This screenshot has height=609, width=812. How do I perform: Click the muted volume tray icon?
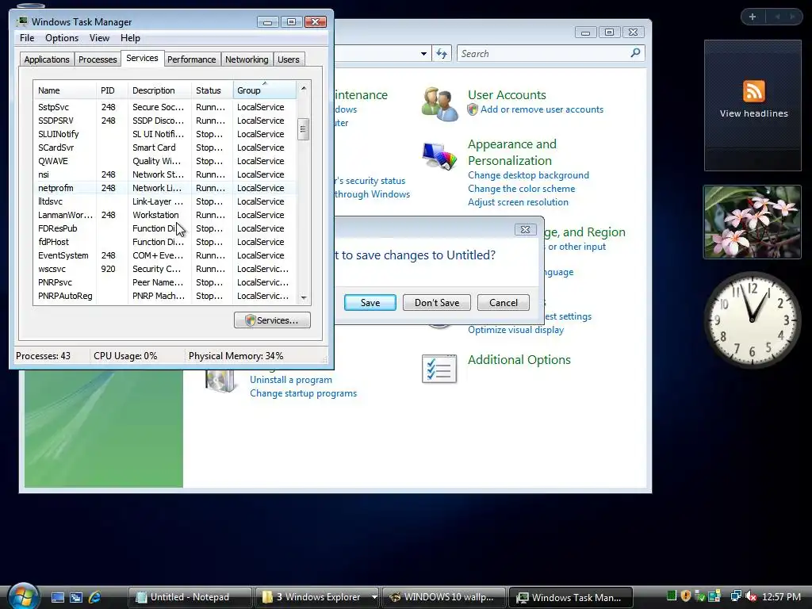pyautogui.click(x=751, y=596)
